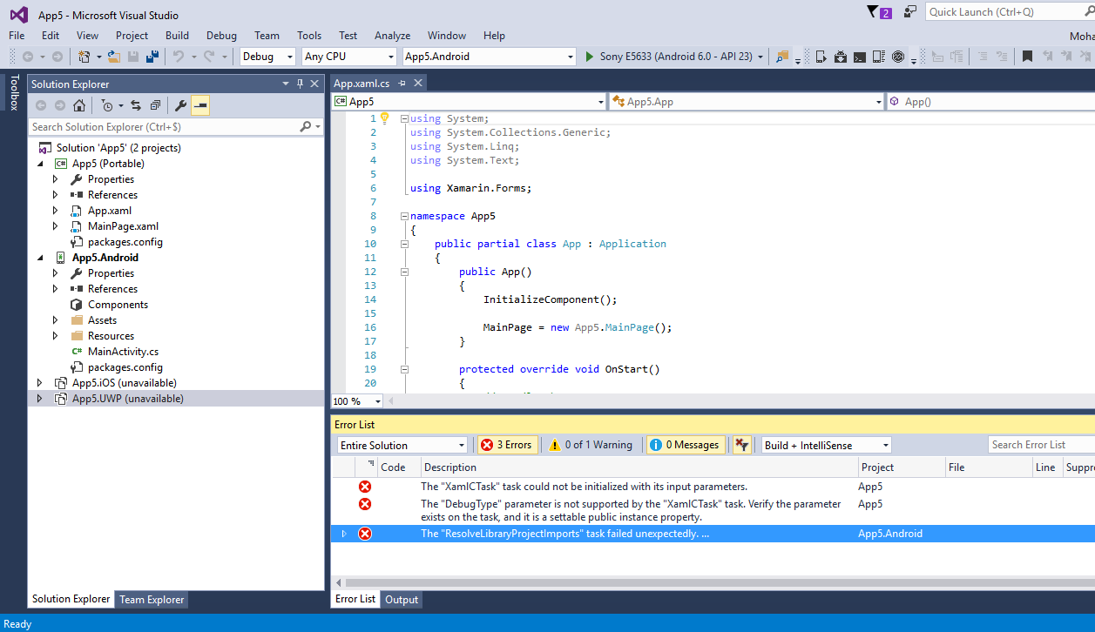Open the Analyze menu

coord(392,36)
